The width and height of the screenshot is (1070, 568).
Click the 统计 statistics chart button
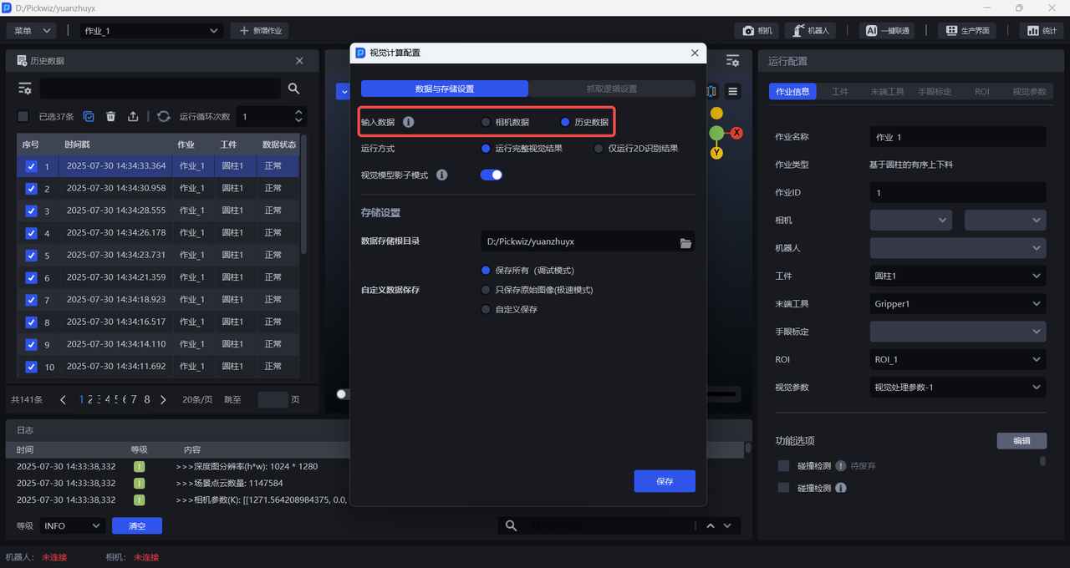point(1041,31)
